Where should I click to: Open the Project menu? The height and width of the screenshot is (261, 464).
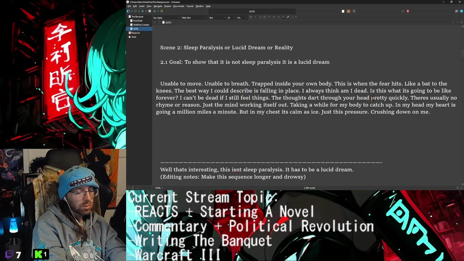pos(167,6)
